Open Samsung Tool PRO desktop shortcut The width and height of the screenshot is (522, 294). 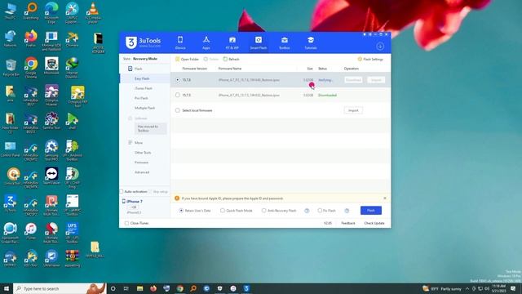(x=51, y=150)
